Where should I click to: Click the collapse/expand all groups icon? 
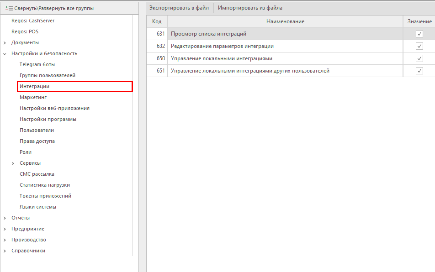click(9, 8)
